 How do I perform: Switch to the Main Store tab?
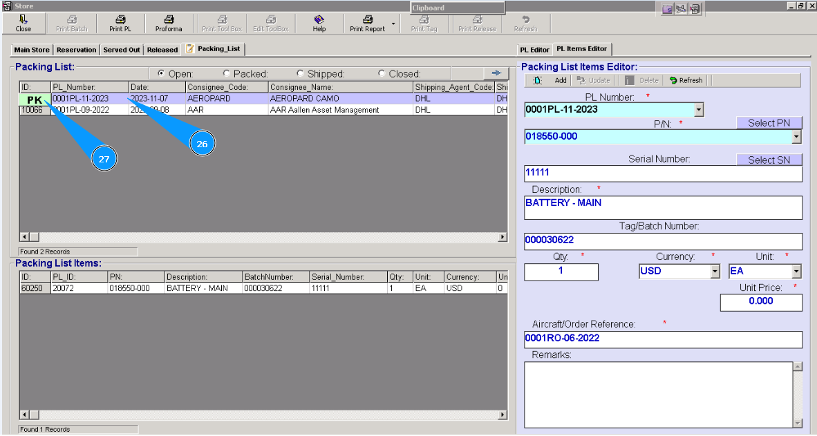pyautogui.click(x=32, y=50)
